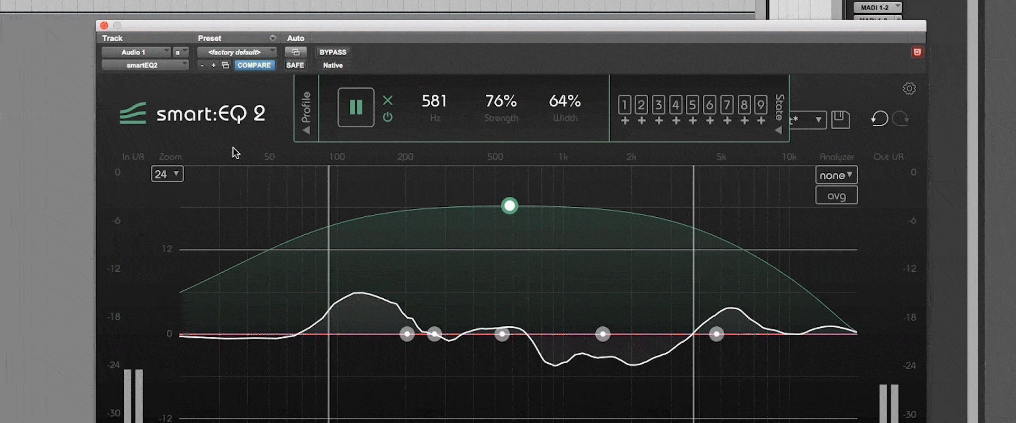Click the plus icon under state 1
The image size is (1016, 423).
pyautogui.click(x=625, y=121)
